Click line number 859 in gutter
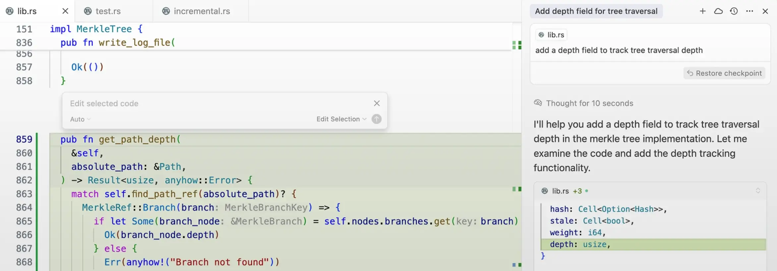This screenshot has width=777, height=271. (x=24, y=139)
